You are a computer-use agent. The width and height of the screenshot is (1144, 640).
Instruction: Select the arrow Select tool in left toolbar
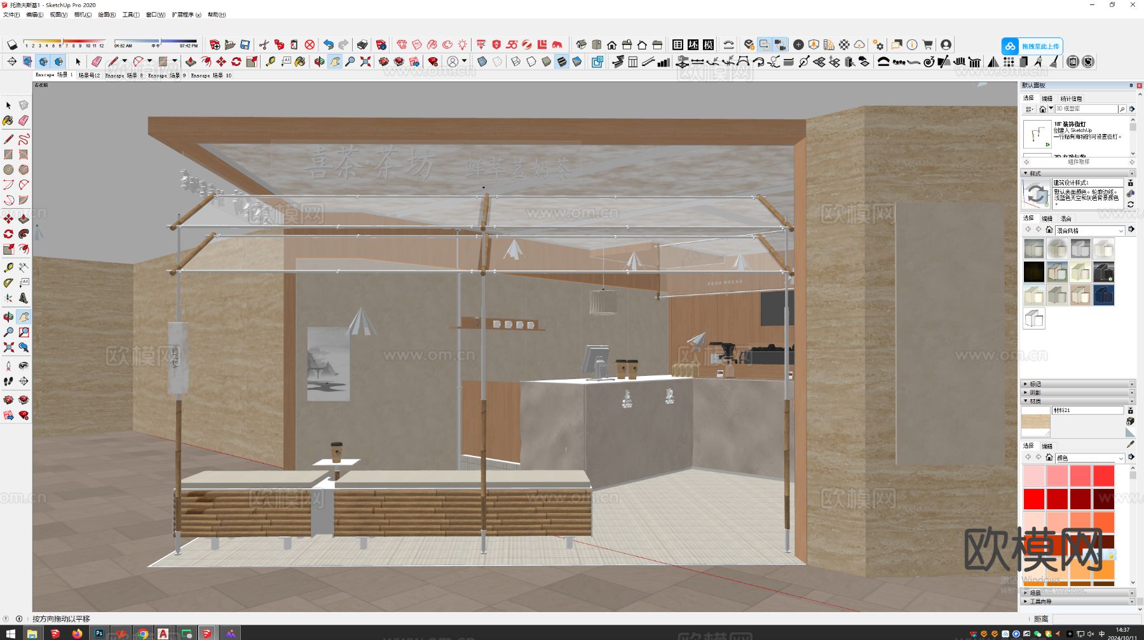tap(8, 105)
